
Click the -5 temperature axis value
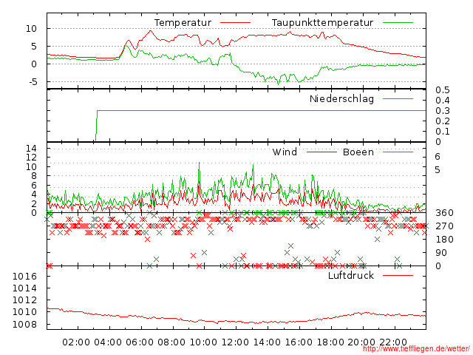point(33,82)
